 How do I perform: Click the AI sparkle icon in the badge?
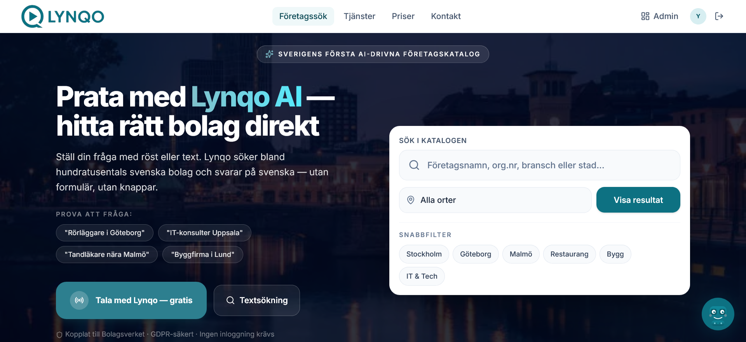click(x=269, y=54)
